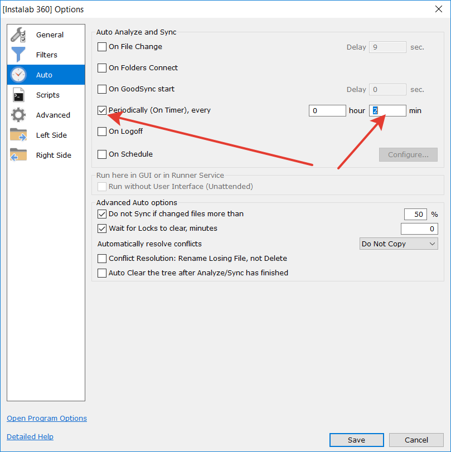Close the Options dialog window
The image size is (451, 452).
pos(439,9)
